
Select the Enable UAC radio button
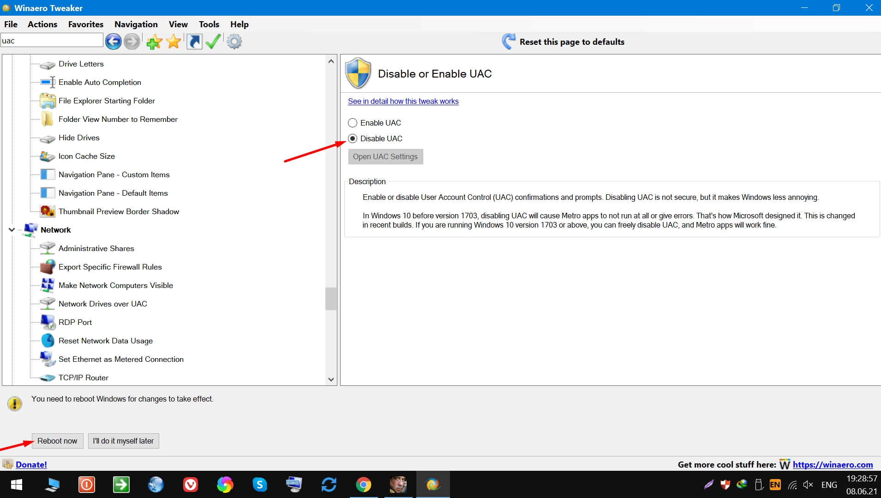(x=353, y=123)
